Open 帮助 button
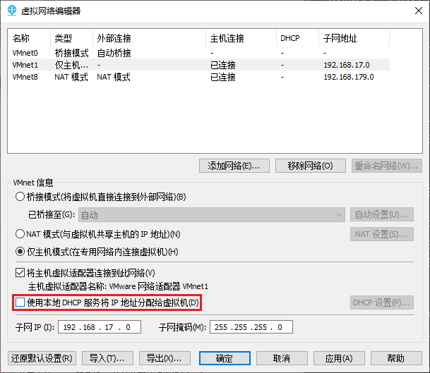Viewport: 430px width, 373px height. [x=396, y=358]
